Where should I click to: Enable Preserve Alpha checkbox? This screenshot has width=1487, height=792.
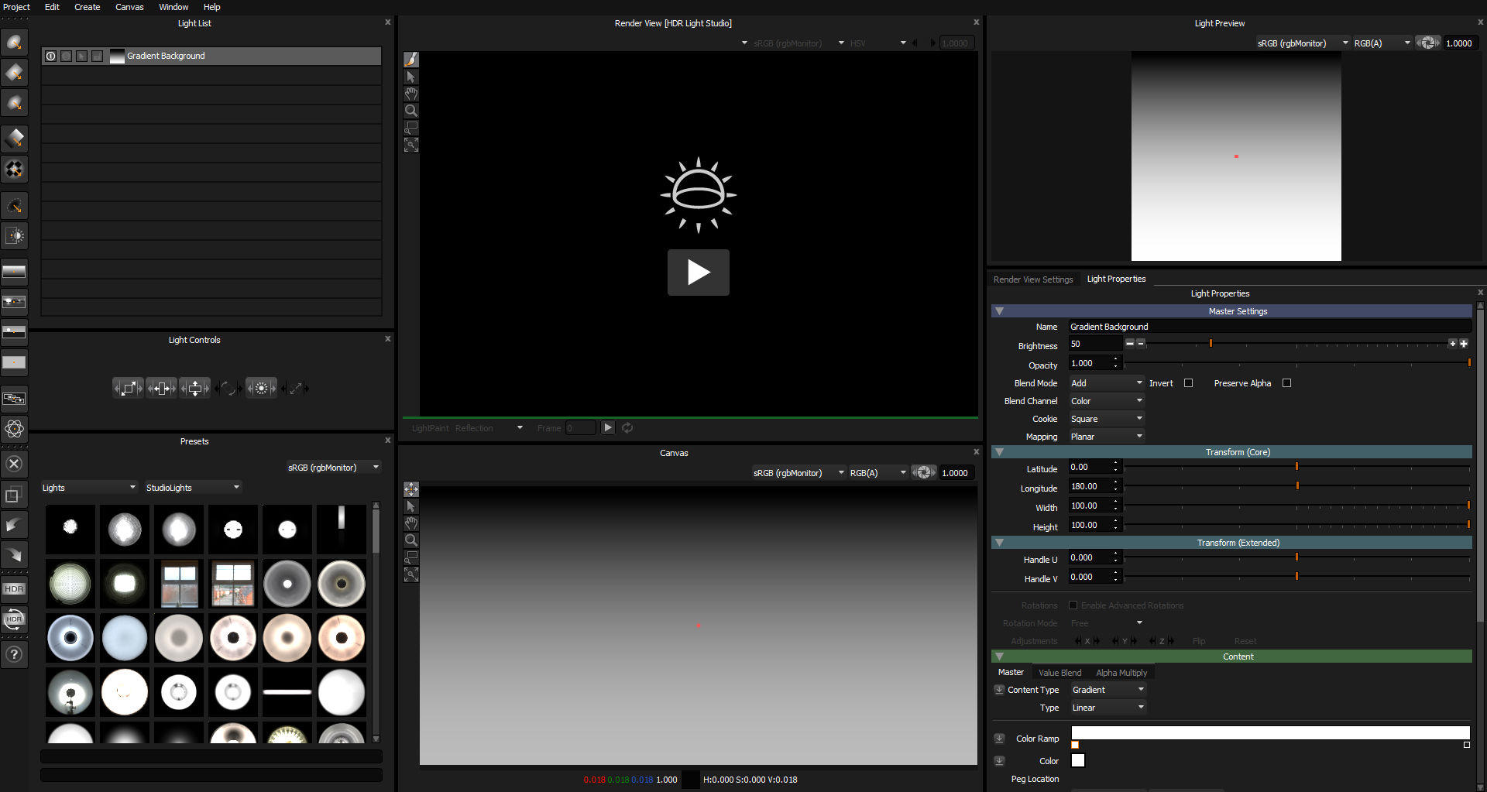tap(1286, 383)
